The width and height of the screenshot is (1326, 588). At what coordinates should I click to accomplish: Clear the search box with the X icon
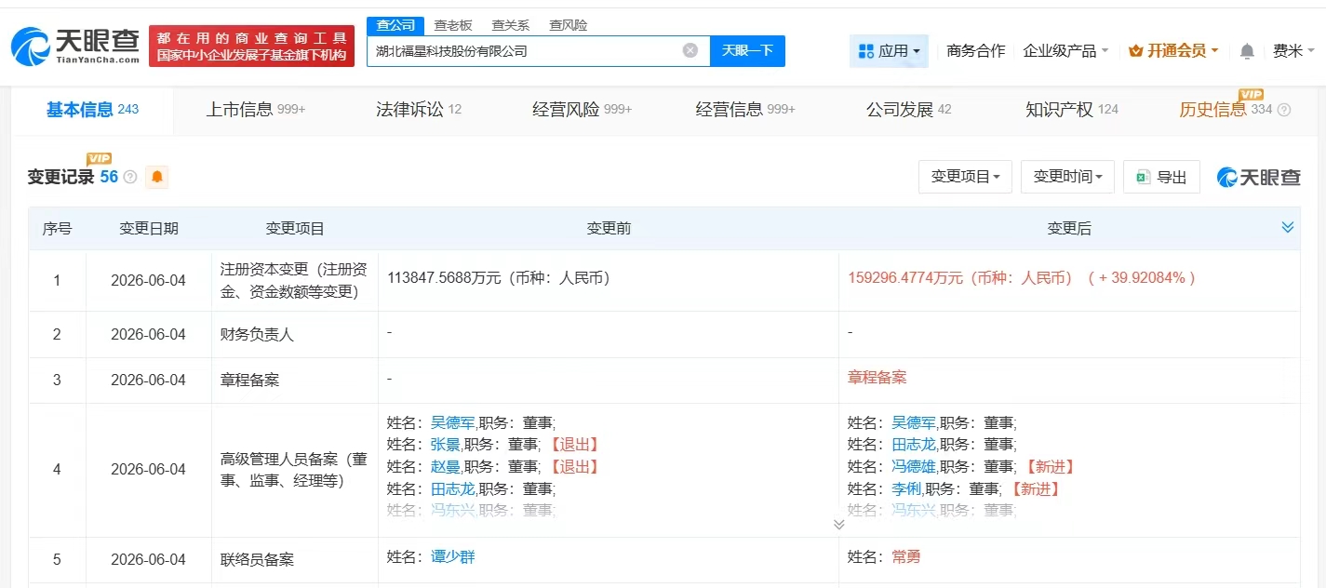point(690,50)
